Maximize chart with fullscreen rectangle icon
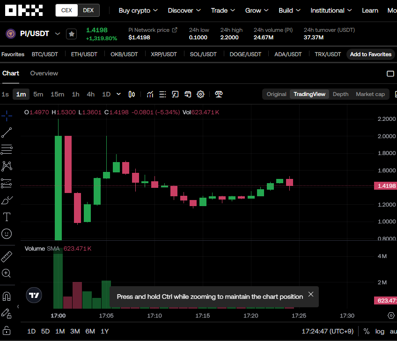 [x=390, y=74]
